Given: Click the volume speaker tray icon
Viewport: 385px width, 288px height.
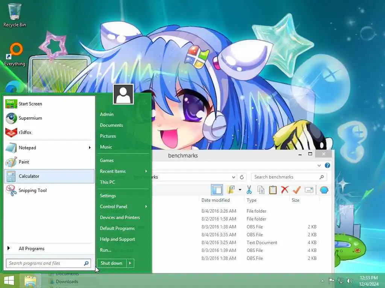Looking at the screenshot, I should point(349,280).
